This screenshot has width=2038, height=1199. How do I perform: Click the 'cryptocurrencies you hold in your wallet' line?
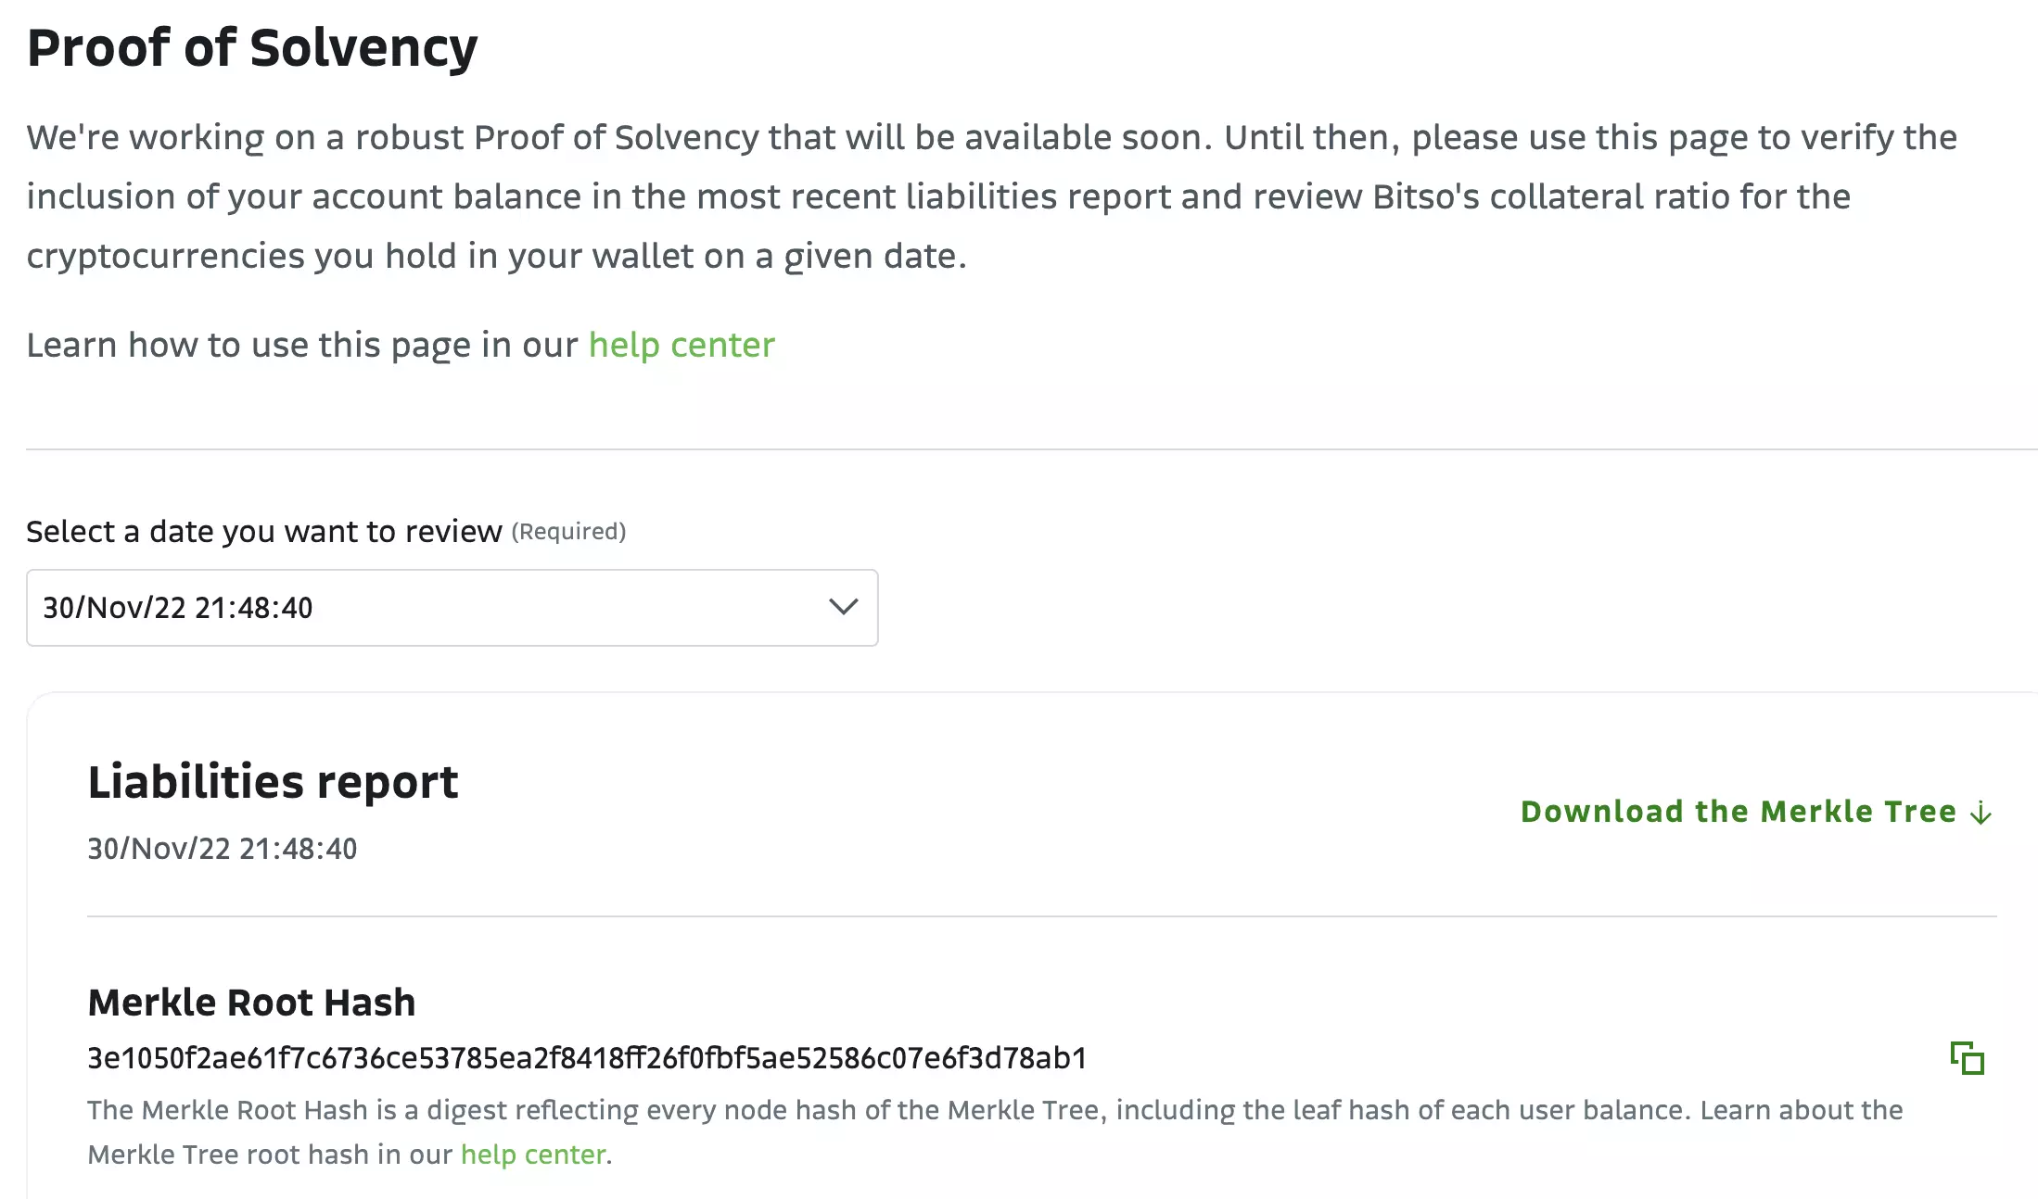coord(496,256)
